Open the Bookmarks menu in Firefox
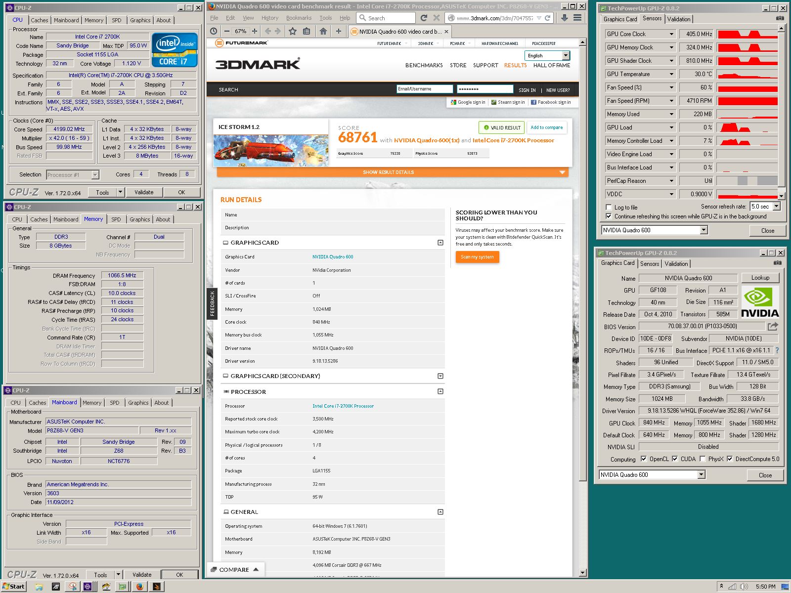 pyautogui.click(x=299, y=18)
